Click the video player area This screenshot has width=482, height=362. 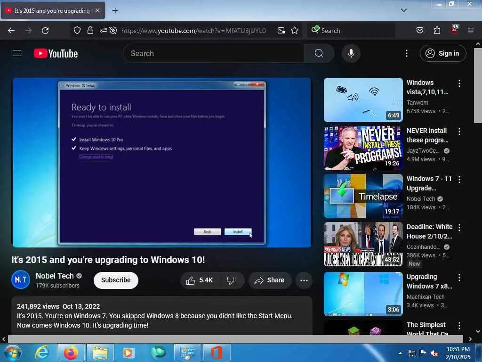pyautogui.click(x=162, y=162)
